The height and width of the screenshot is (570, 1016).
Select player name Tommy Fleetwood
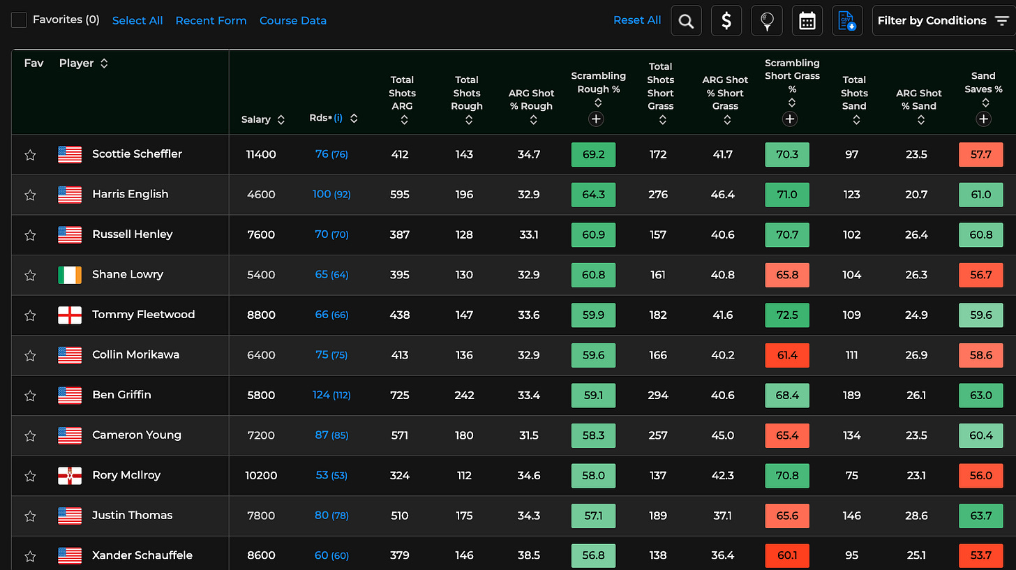coord(144,315)
